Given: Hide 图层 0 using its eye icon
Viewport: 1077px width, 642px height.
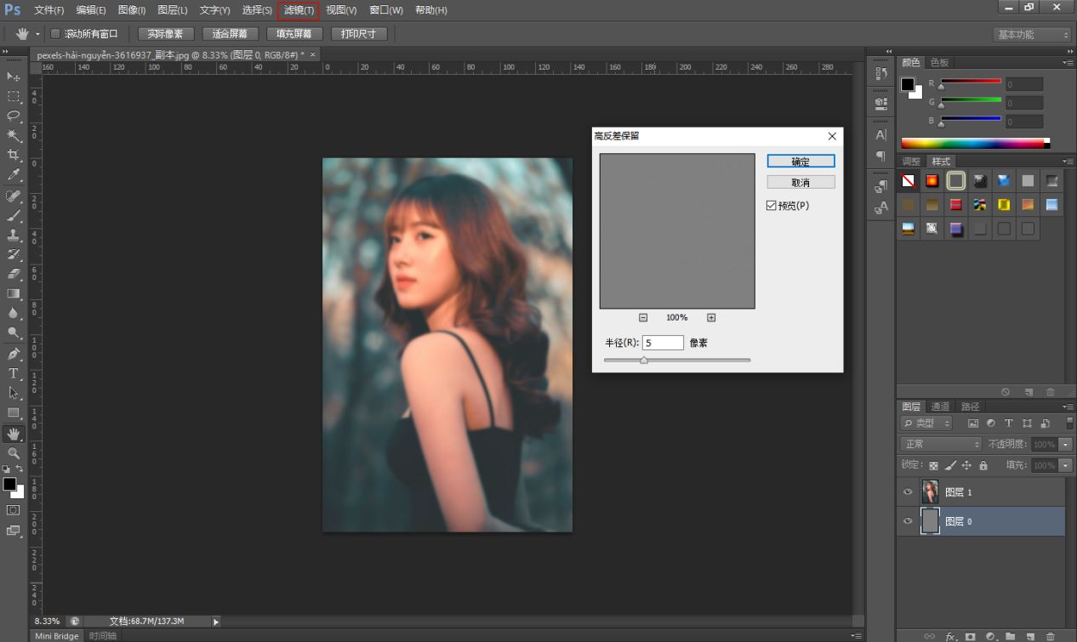Looking at the screenshot, I should 908,521.
